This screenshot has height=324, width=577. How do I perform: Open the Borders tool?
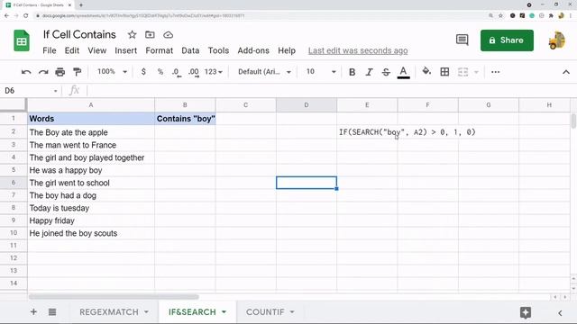[444, 72]
